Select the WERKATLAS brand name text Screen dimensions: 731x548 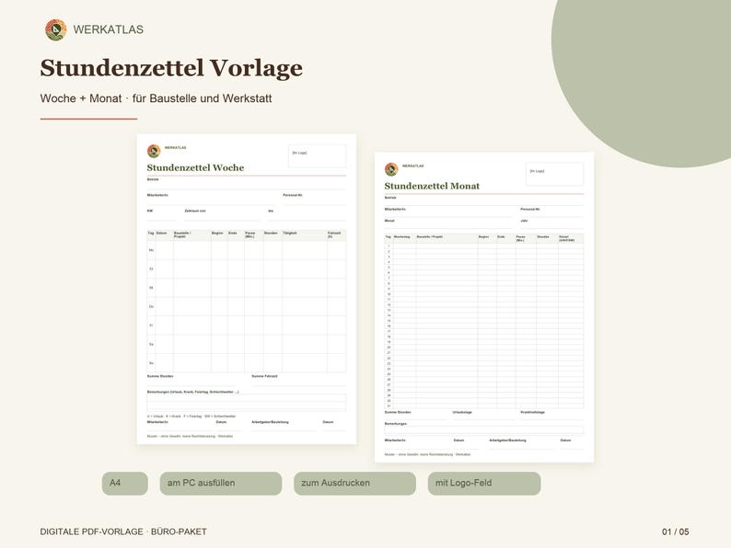coord(108,29)
